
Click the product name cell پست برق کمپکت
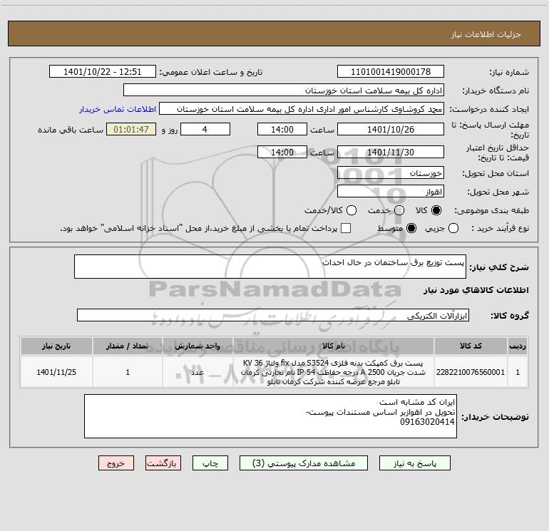click(334, 372)
